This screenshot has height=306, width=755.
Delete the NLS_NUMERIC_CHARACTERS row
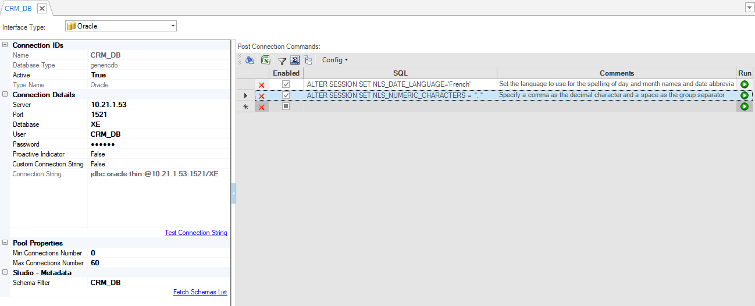(262, 96)
